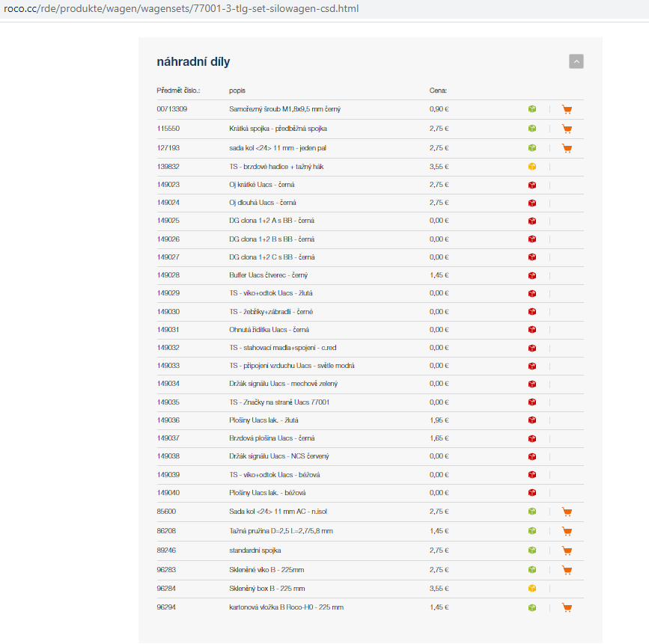Select the náhradní díly heading
The image size is (649, 644).
(x=198, y=62)
